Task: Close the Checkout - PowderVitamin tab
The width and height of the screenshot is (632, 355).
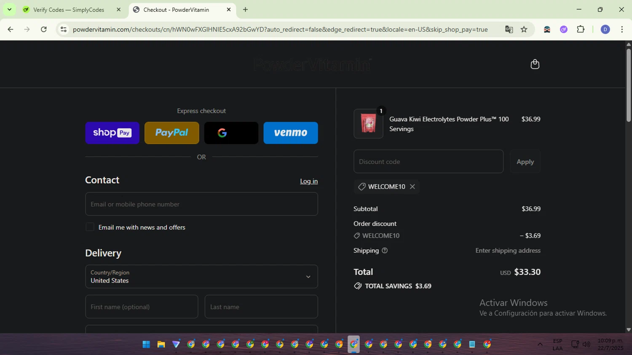Action: tap(229, 9)
